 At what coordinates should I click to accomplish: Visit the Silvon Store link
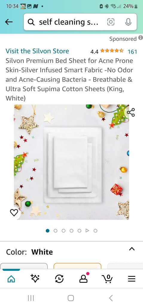pos(37,51)
